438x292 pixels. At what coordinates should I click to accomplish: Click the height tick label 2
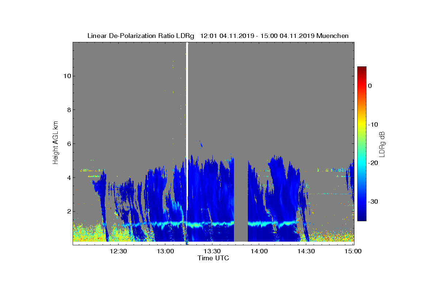click(x=68, y=212)
